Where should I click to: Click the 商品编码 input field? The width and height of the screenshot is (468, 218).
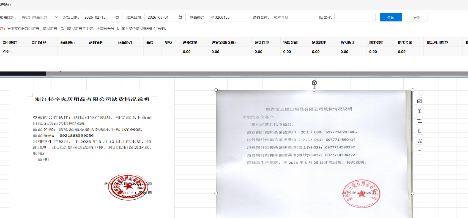pyautogui.click(x=228, y=17)
